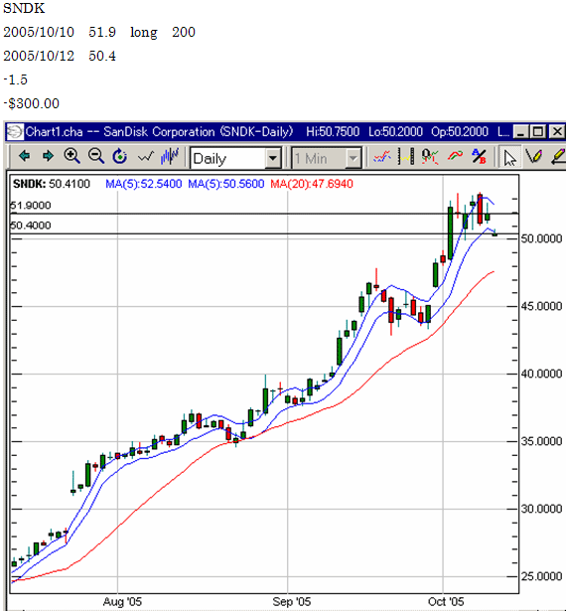Click the back arrow toolbar icon
This screenshot has height=613, width=566.
24,156
